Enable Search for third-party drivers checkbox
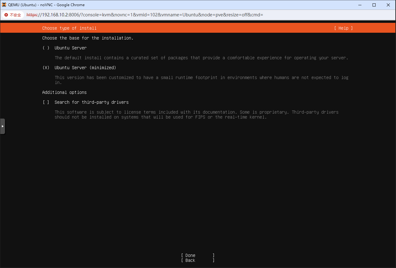The width and height of the screenshot is (396, 268). [x=46, y=102]
